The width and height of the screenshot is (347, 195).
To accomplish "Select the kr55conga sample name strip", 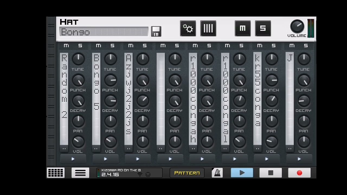I will click(258, 99).
